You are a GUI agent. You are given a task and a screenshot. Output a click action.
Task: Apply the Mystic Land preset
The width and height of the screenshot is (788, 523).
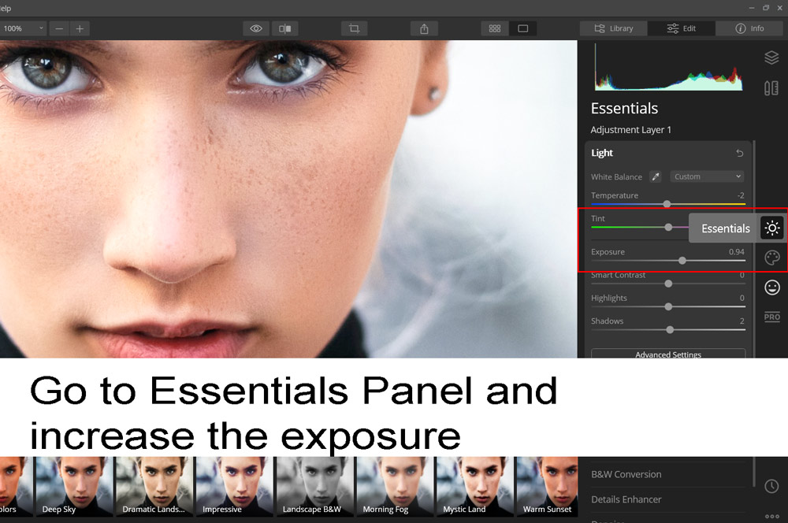tap(475, 486)
